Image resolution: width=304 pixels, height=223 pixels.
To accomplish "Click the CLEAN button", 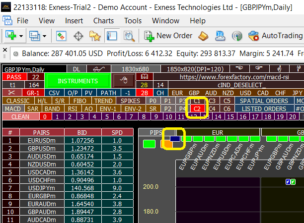I will click(x=20, y=116).
